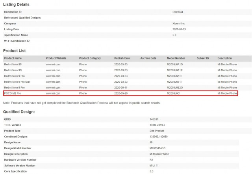This screenshot has width=252, height=174.
Task: Click model number M2003J6CI
Action: (173, 93)
